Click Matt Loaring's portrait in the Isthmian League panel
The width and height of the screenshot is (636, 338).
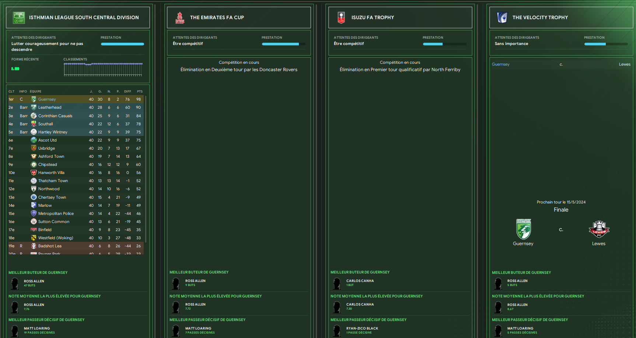[x=15, y=331]
